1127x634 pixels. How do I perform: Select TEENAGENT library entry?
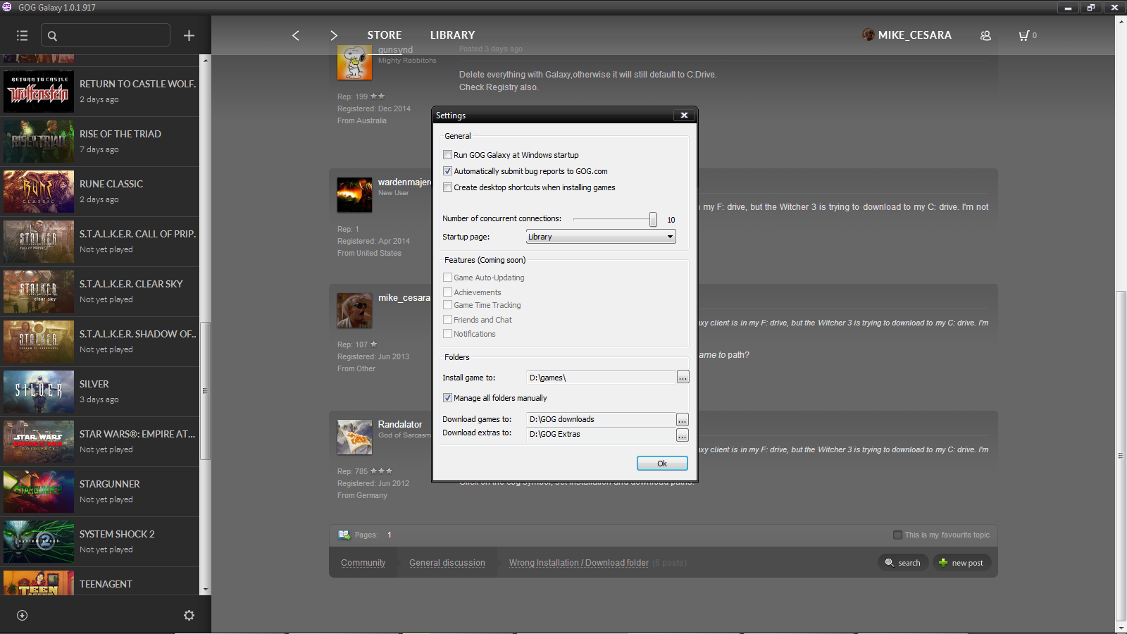point(100,582)
